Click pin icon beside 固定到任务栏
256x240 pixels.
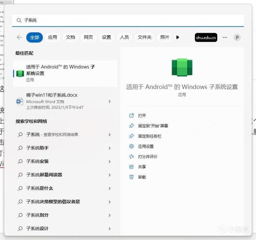(x=132, y=136)
